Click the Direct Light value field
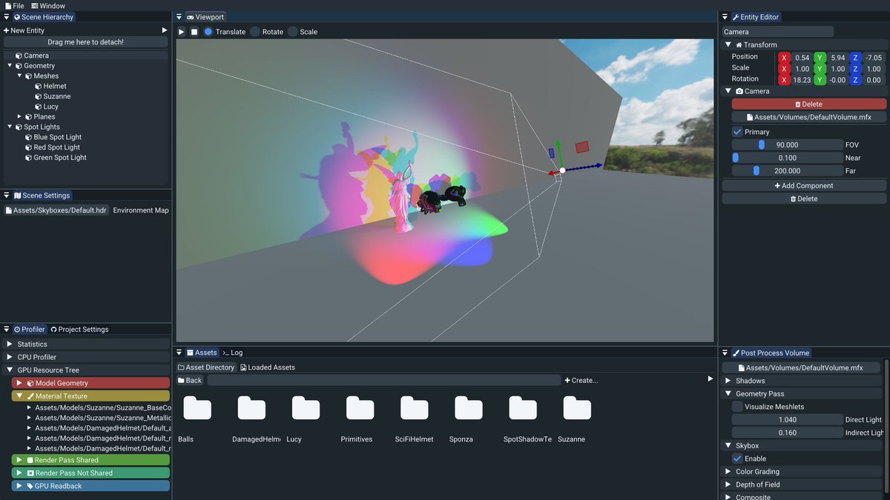890x500 pixels. 787,419
